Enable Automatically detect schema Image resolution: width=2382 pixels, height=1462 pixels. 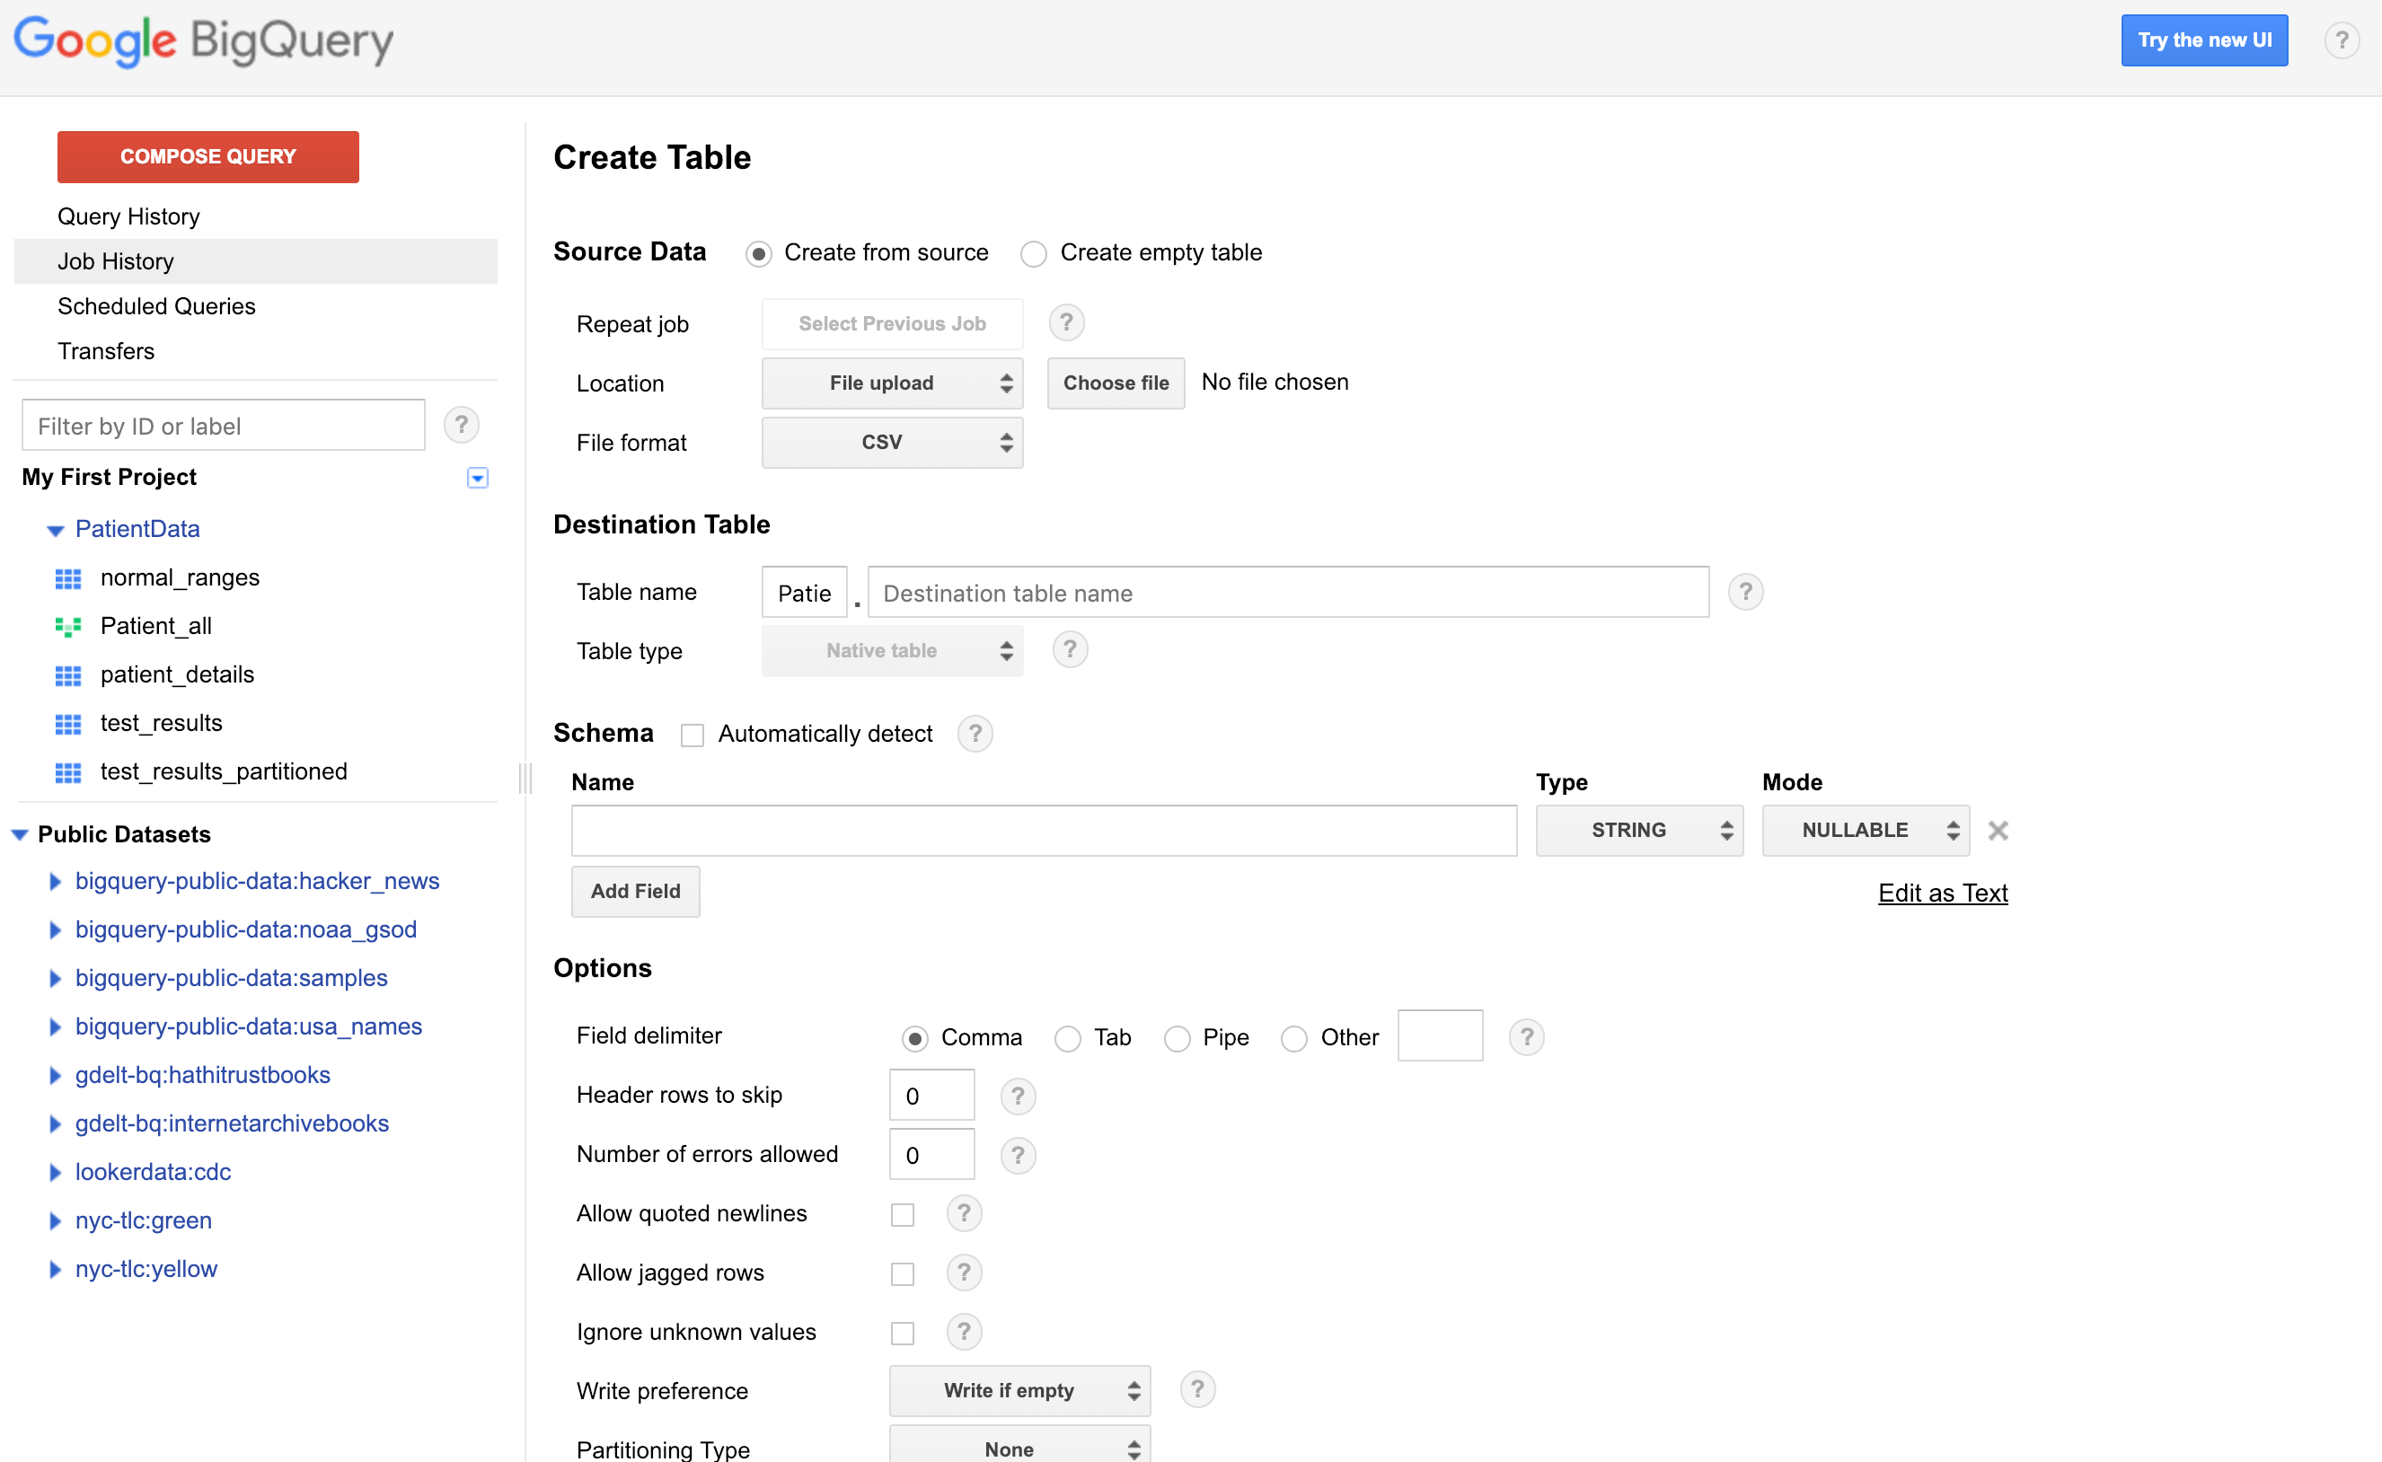692,735
